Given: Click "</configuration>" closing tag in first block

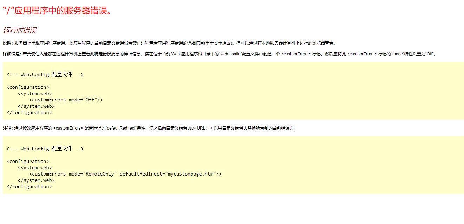Looking at the screenshot, I should (x=29, y=112).
